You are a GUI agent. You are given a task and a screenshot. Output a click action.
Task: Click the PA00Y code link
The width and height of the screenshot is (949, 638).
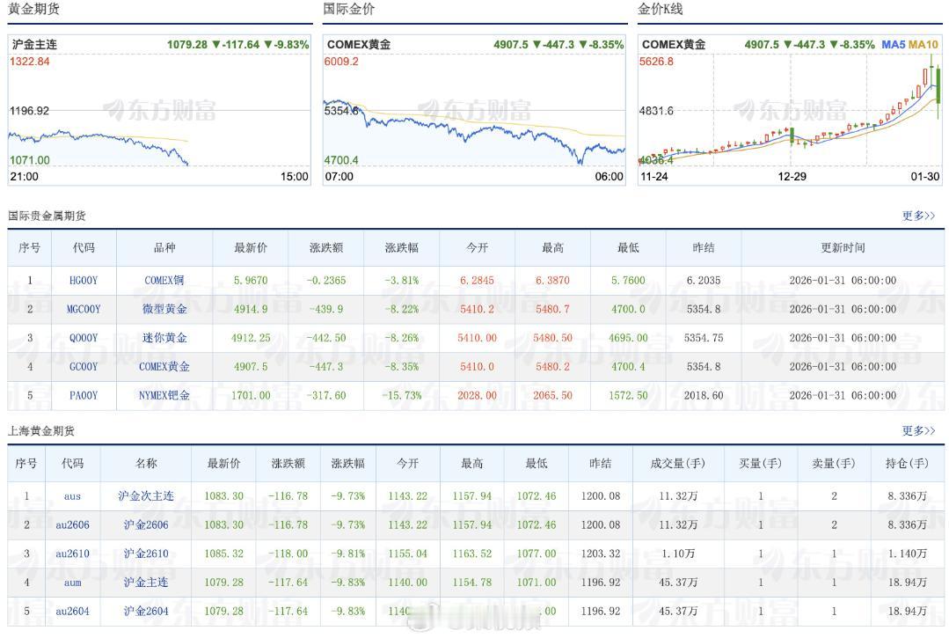click(x=84, y=395)
